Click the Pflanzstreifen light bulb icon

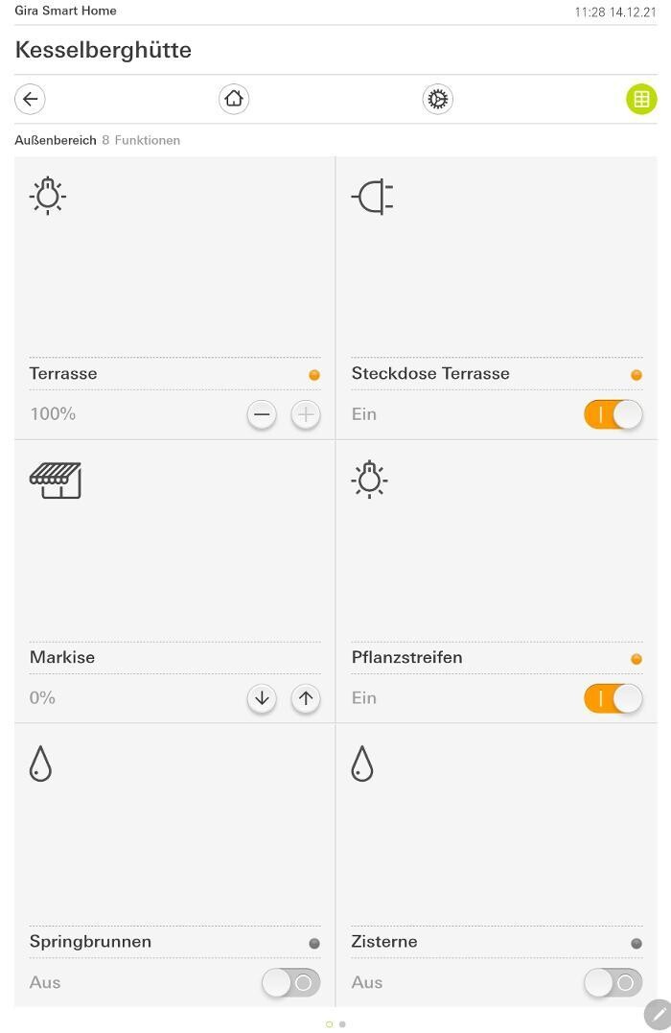tap(369, 480)
